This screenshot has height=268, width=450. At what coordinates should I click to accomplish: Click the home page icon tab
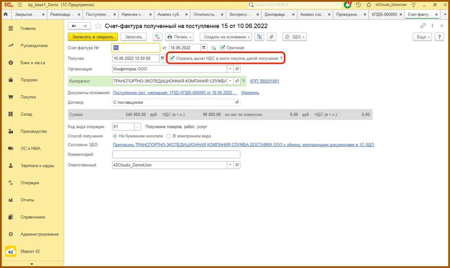(6, 14)
